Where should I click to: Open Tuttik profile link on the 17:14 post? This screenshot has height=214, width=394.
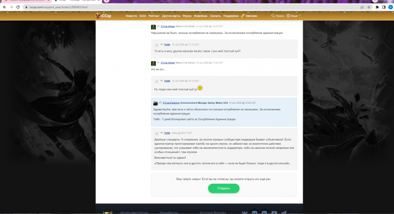[x=167, y=45]
